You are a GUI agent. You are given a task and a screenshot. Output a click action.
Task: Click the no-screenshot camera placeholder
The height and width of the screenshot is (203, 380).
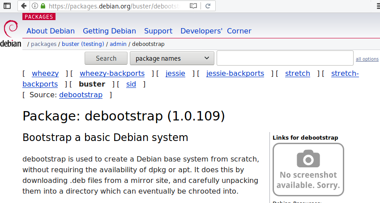pyautogui.click(x=308, y=170)
